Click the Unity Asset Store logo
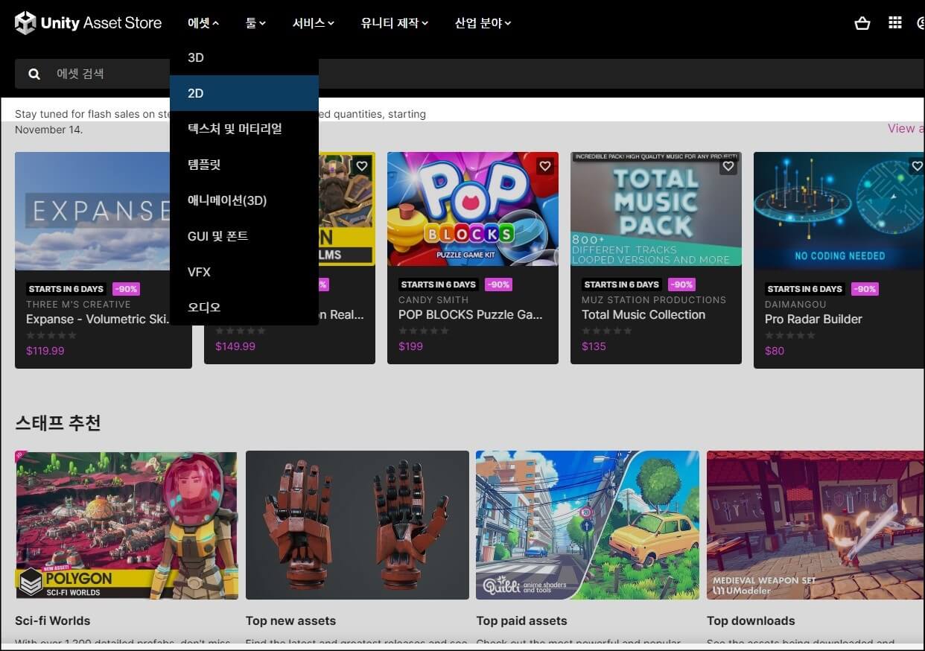 [x=88, y=23]
